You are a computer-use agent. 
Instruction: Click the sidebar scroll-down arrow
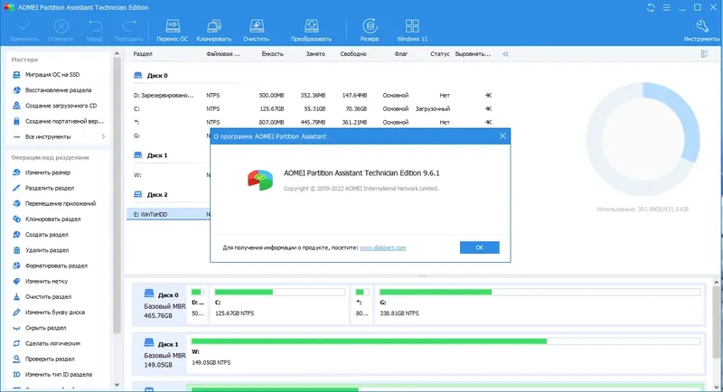(117, 385)
